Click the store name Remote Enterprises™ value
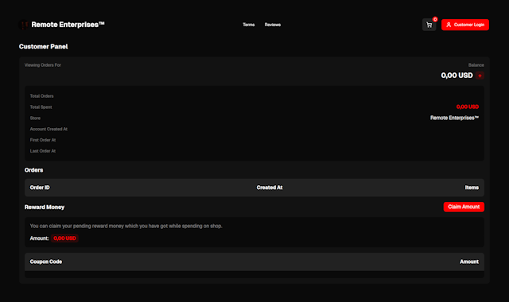Viewport: 509px width, 302px height. 454,118
